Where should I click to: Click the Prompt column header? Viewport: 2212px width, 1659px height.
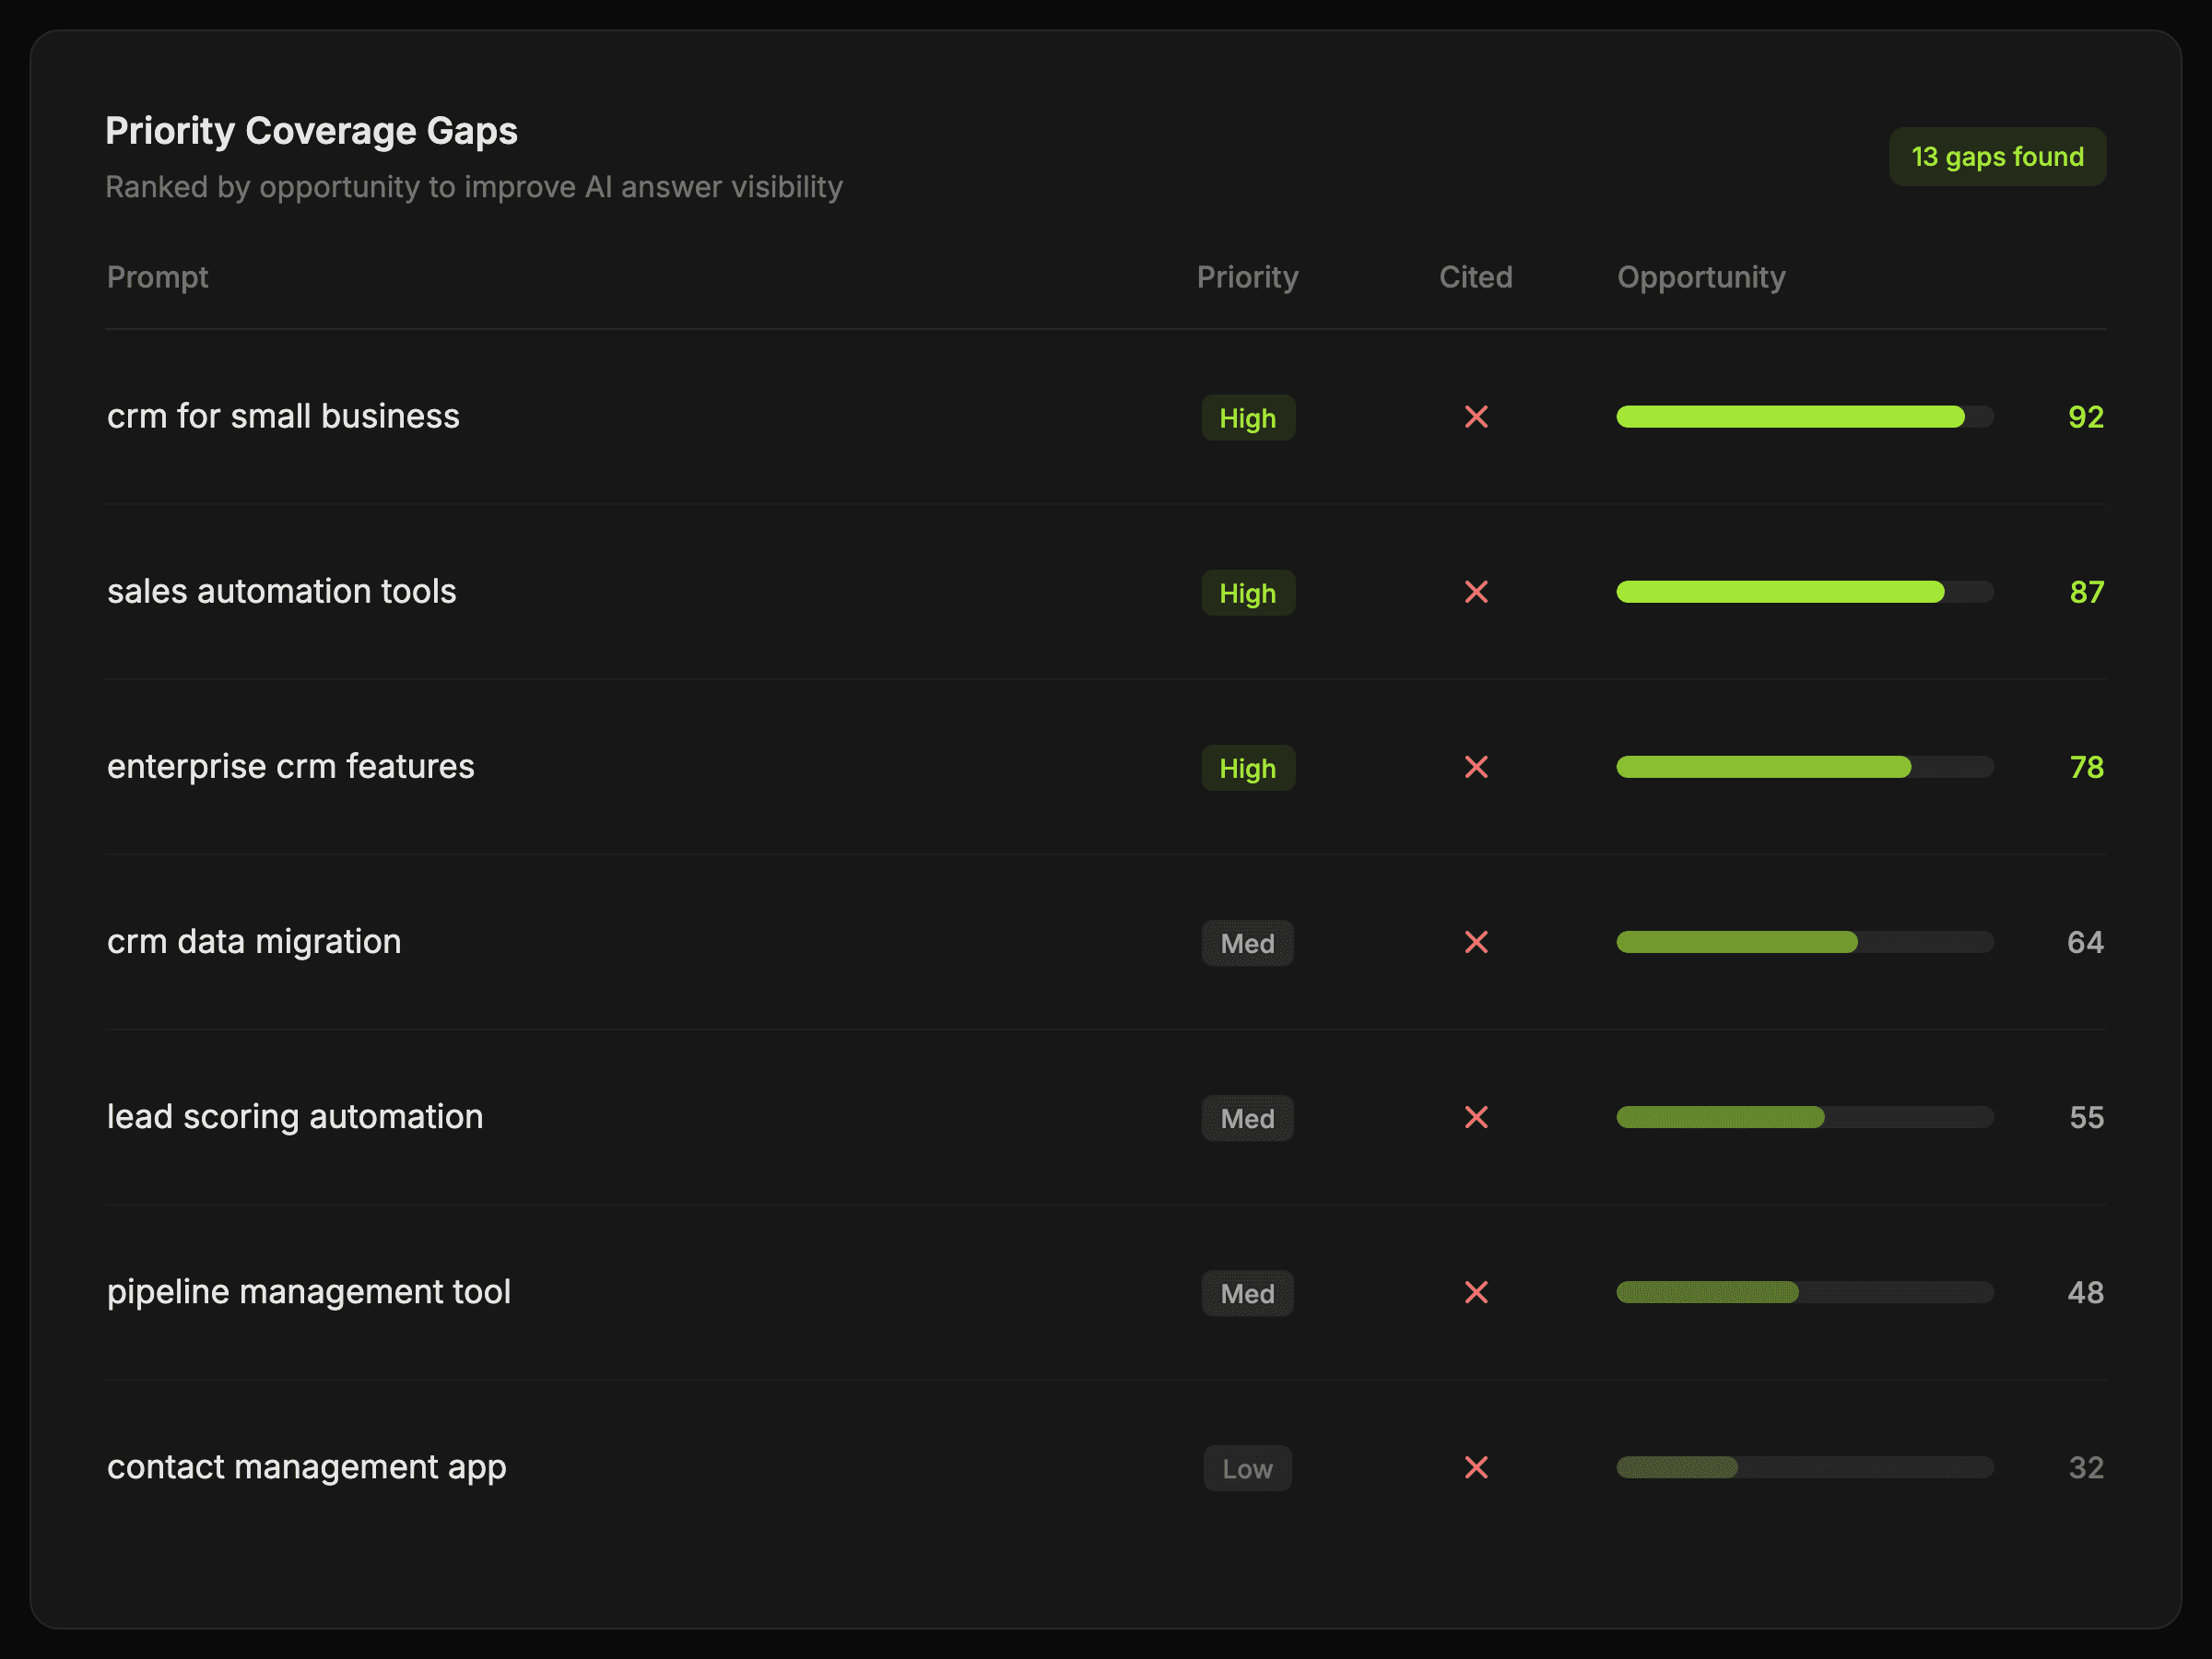coord(157,277)
